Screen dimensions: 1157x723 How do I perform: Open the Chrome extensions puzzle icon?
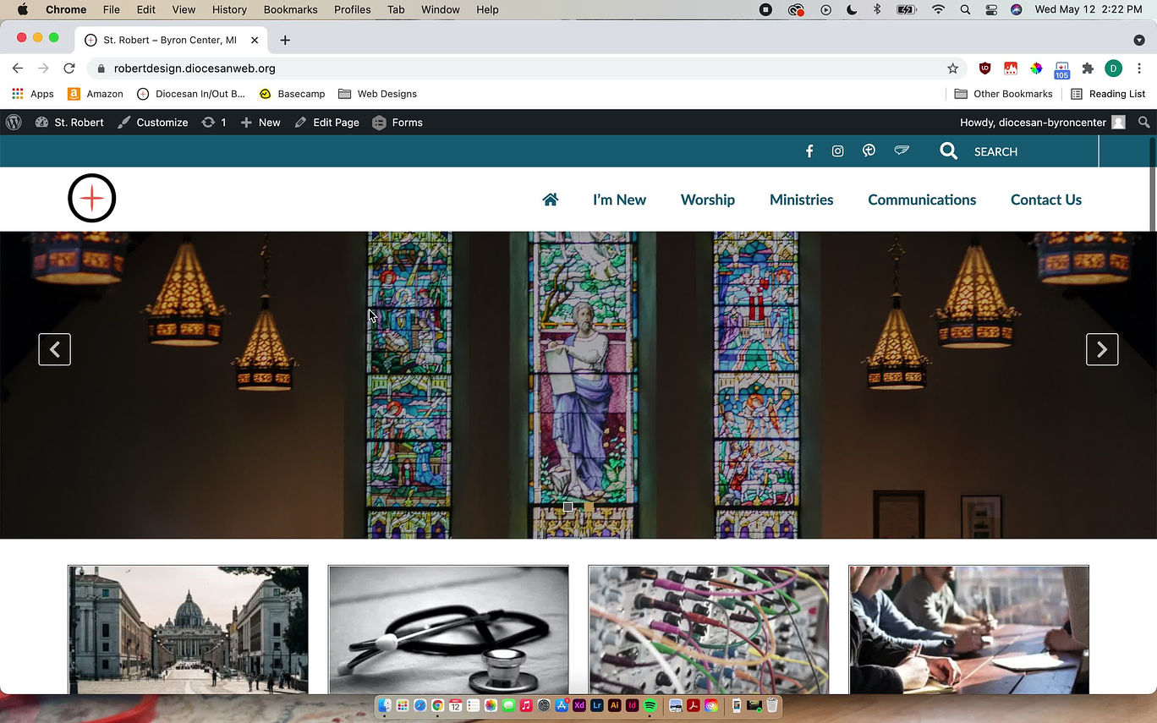1088,68
